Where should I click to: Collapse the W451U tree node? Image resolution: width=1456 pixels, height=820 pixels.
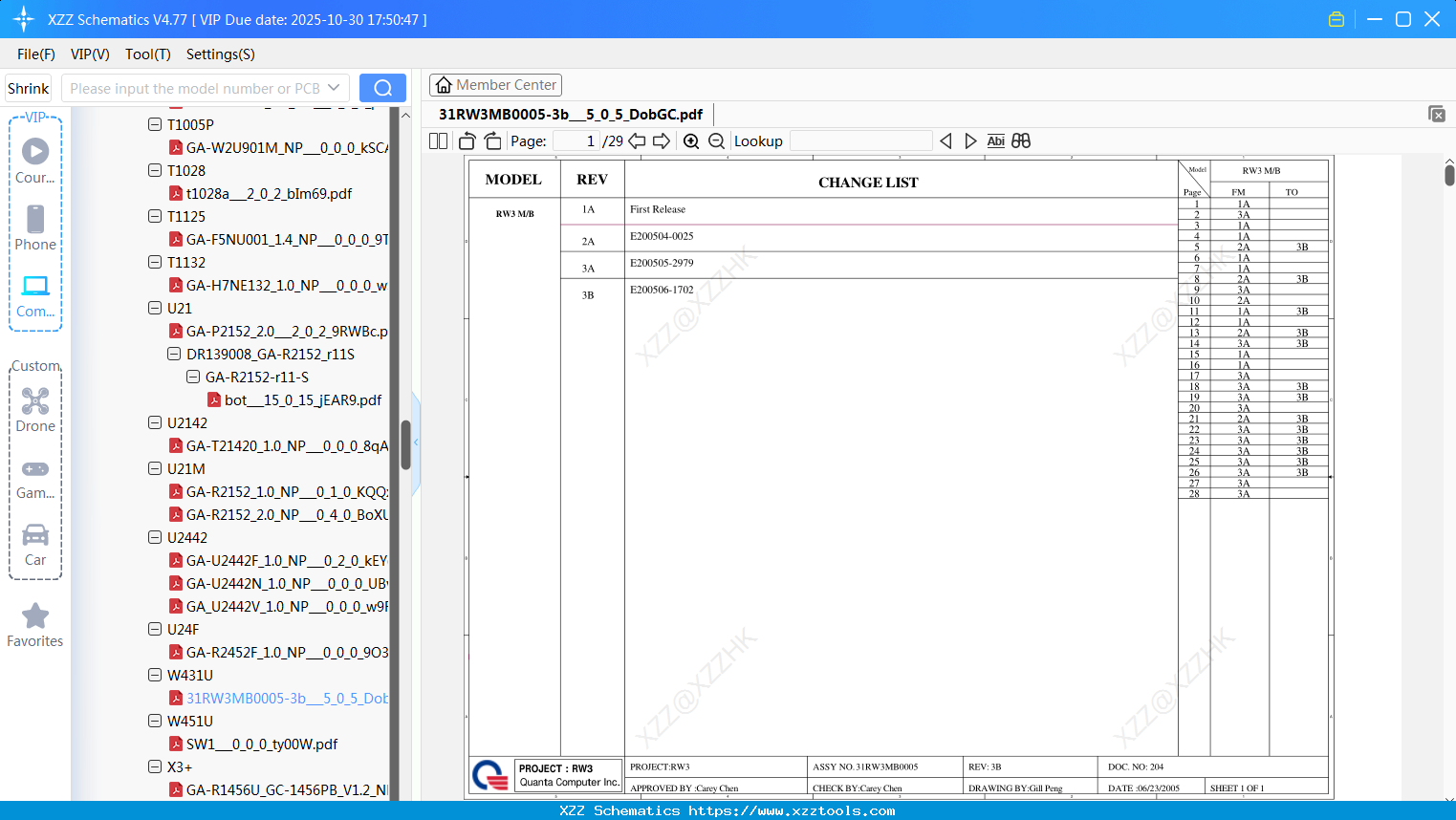tap(155, 721)
